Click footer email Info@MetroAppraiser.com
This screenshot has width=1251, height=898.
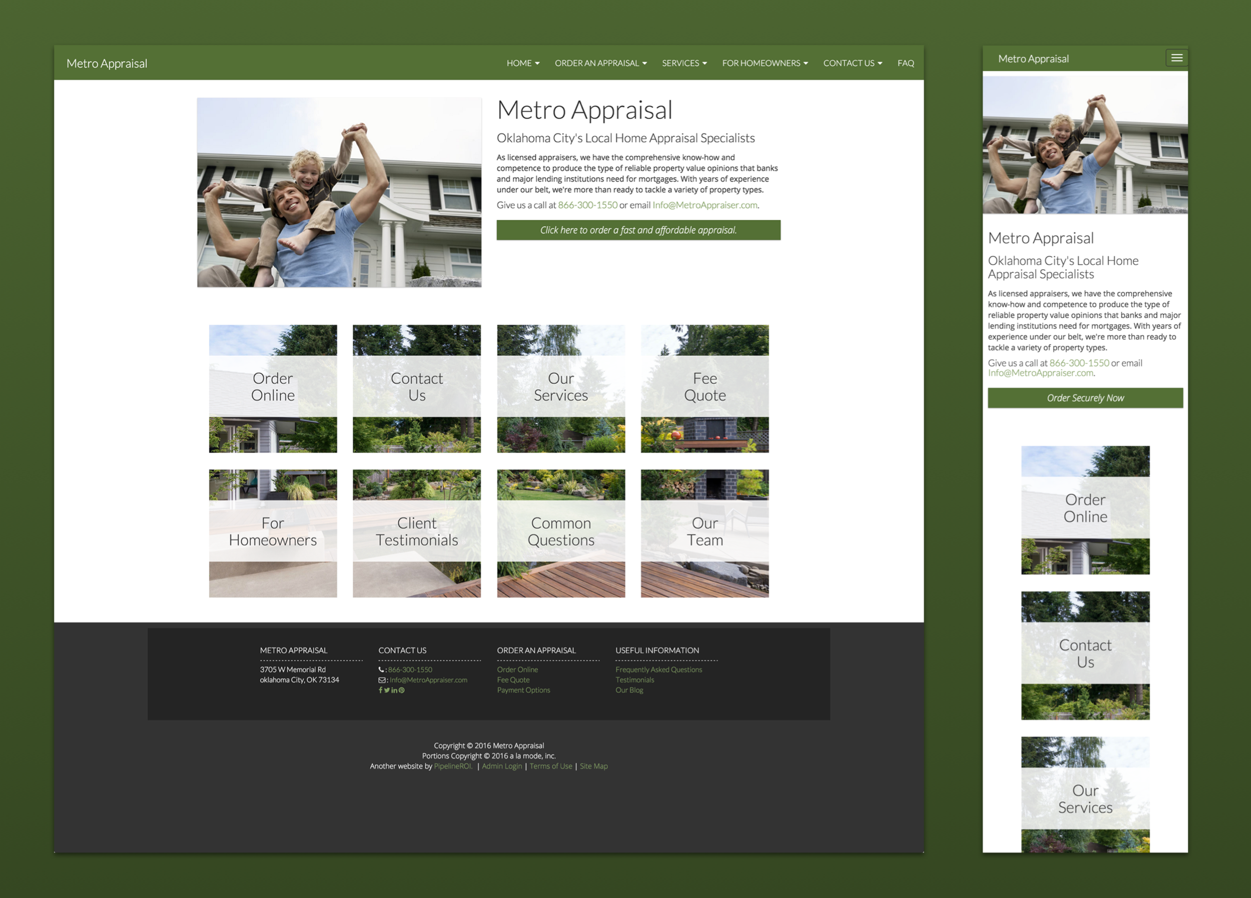pos(428,680)
